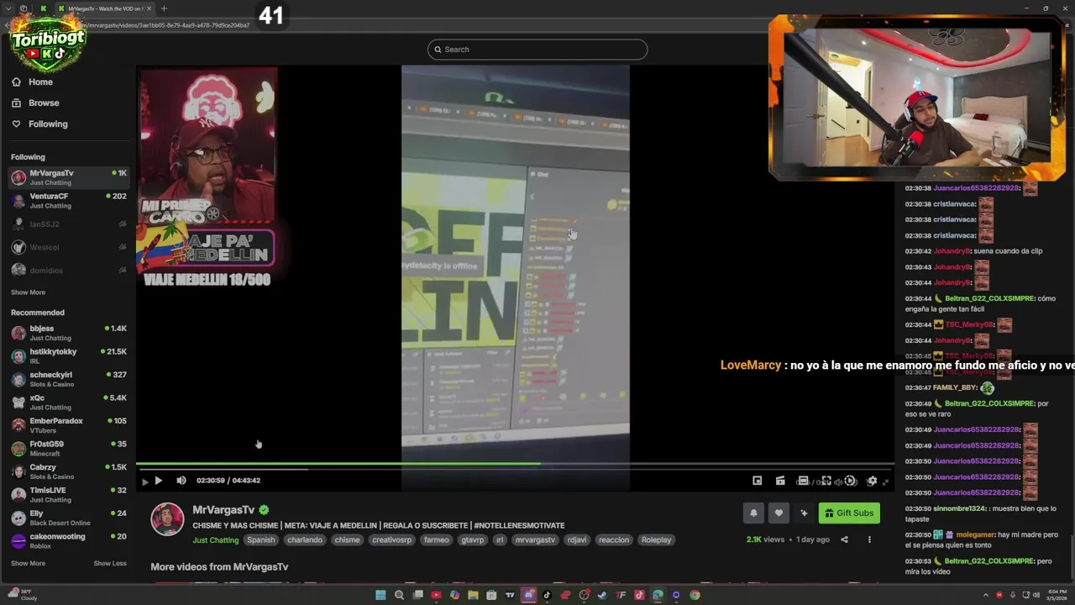
Task: Open the Just Chatting category link
Action: [216, 540]
